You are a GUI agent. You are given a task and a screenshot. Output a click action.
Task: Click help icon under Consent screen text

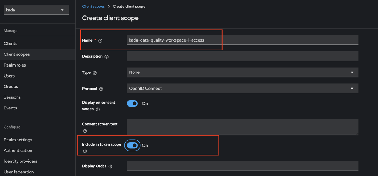pyautogui.click(x=85, y=131)
